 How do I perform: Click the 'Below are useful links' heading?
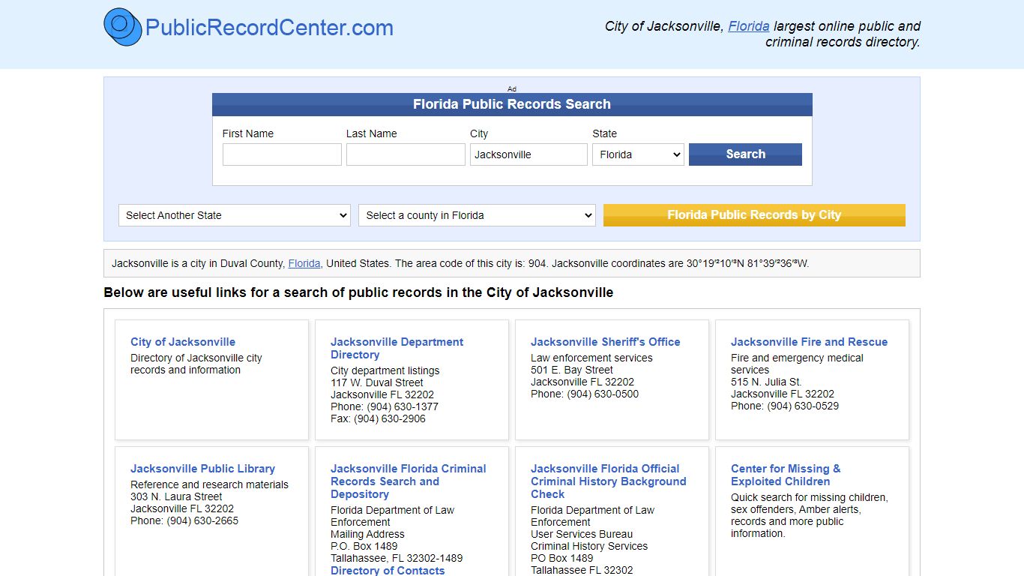(x=358, y=292)
